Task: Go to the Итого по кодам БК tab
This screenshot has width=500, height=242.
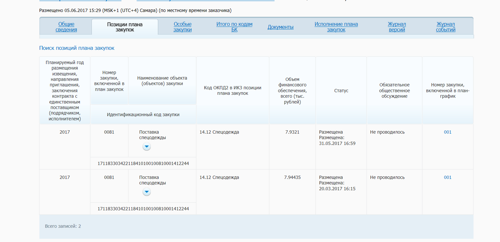Action: (234, 27)
